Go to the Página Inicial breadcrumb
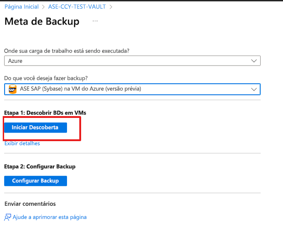This screenshot has width=283, height=229. coord(21,7)
